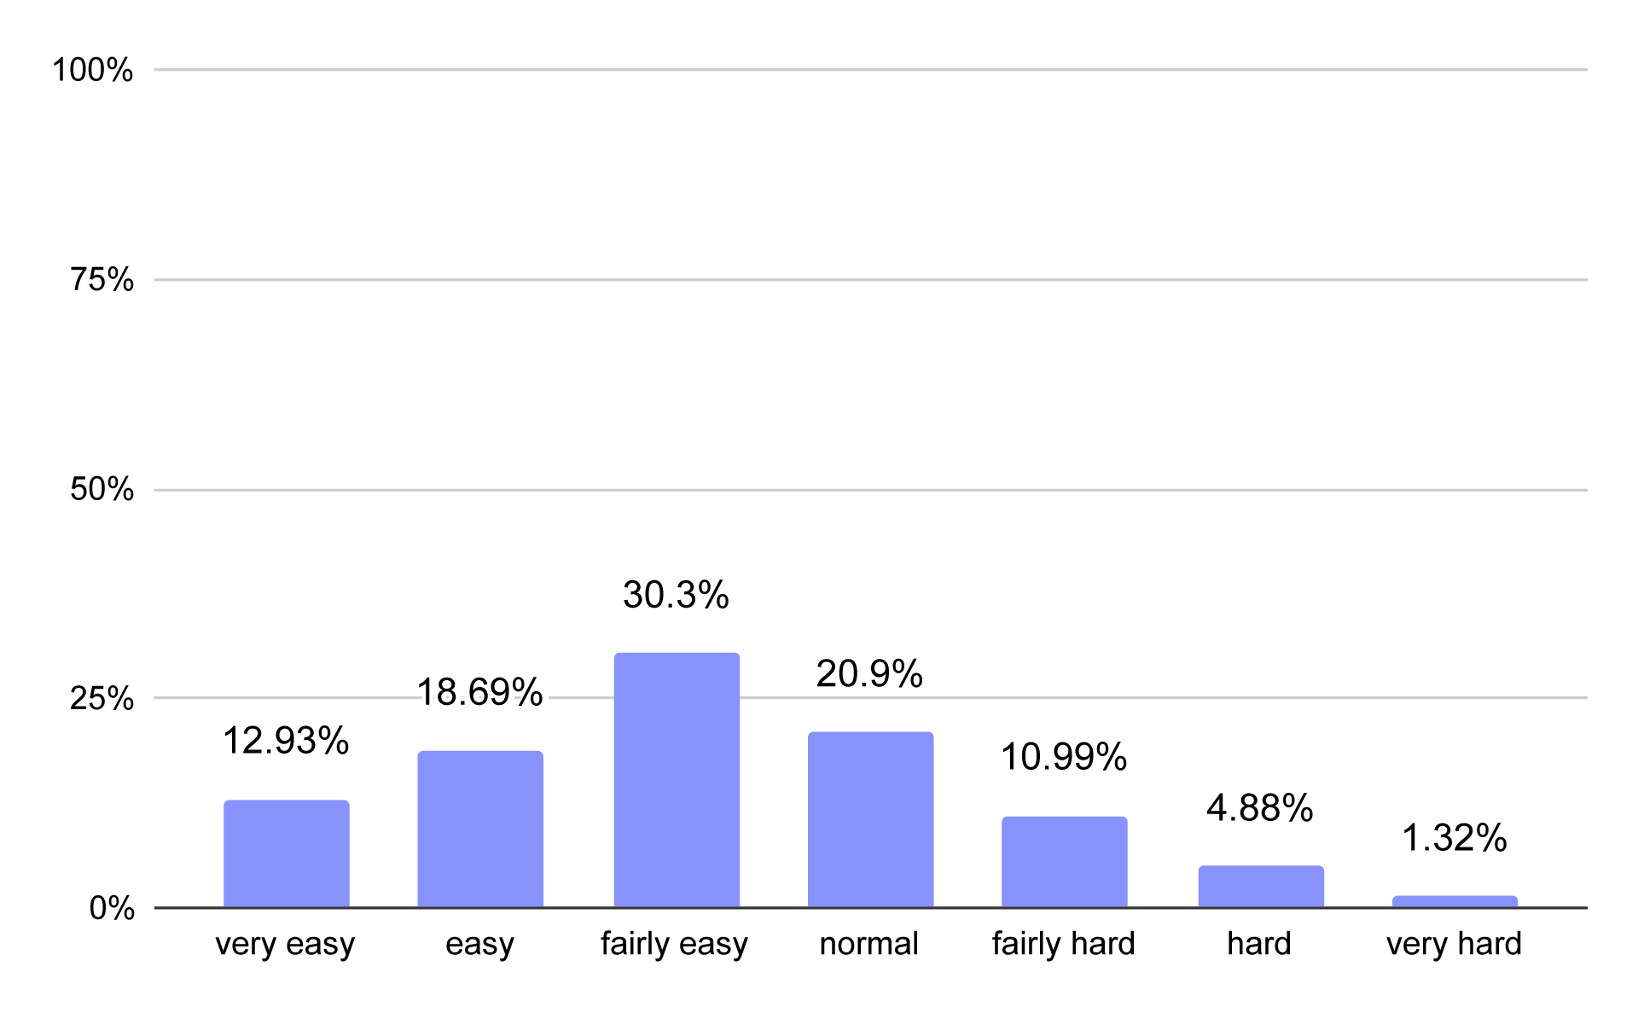Click the 12.93% data label
The width and height of the screenshot is (1638, 1013).
(286, 741)
